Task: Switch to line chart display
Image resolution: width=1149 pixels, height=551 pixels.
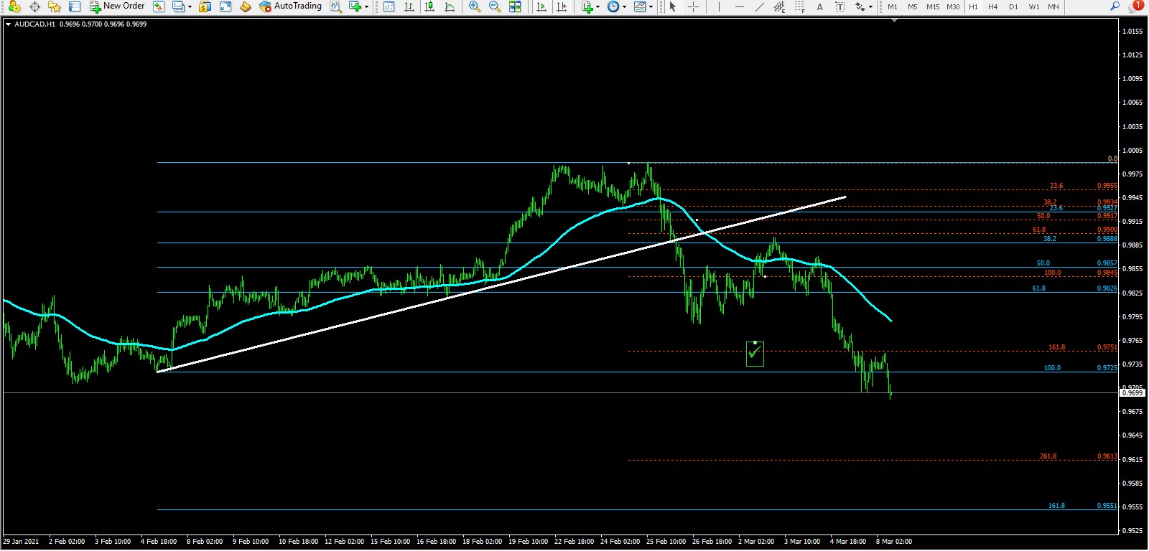Action: pos(450,6)
